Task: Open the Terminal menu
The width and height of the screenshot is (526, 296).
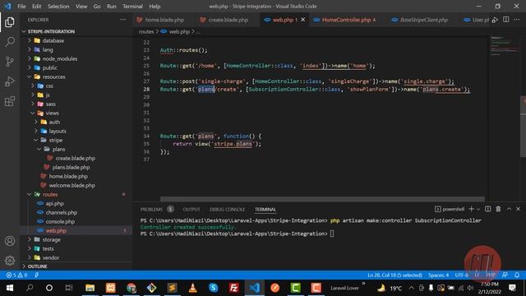Action: [132, 7]
